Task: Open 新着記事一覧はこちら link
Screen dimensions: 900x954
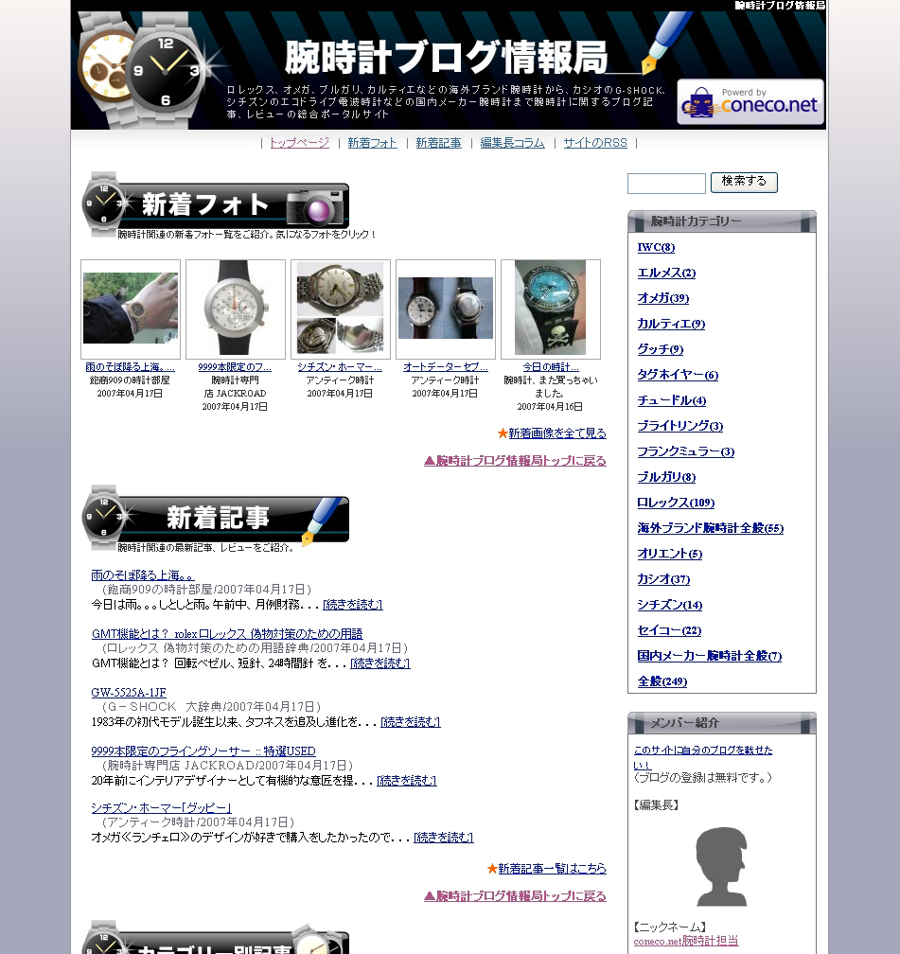Action: (553, 869)
